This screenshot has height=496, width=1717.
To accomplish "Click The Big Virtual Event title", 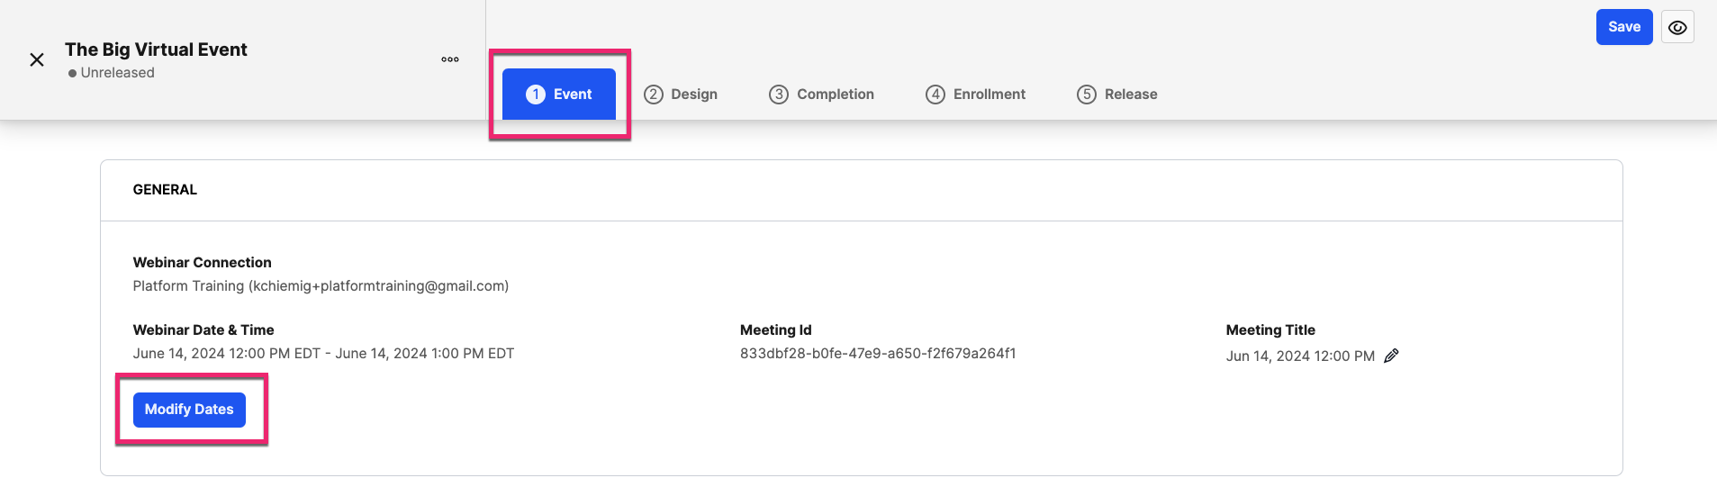I will coord(156,50).
